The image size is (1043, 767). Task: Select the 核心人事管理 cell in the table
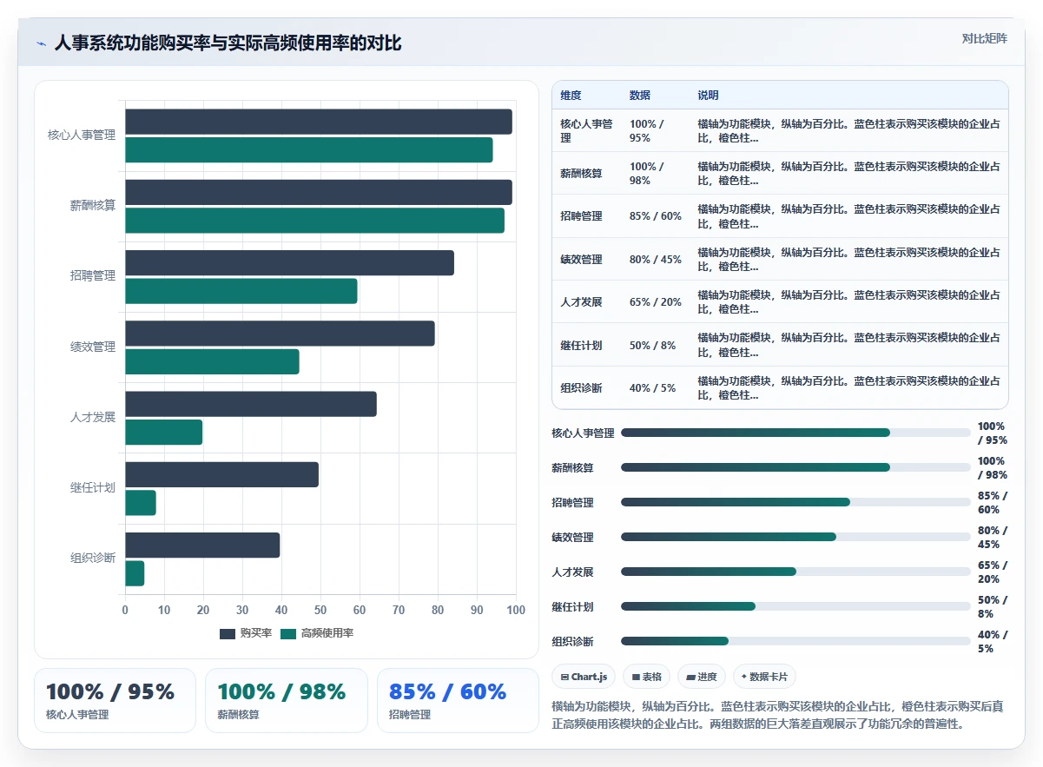pyautogui.click(x=587, y=130)
